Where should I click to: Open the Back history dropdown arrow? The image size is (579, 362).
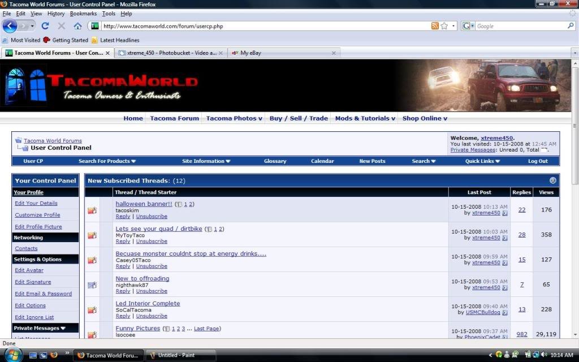click(x=32, y=26)
